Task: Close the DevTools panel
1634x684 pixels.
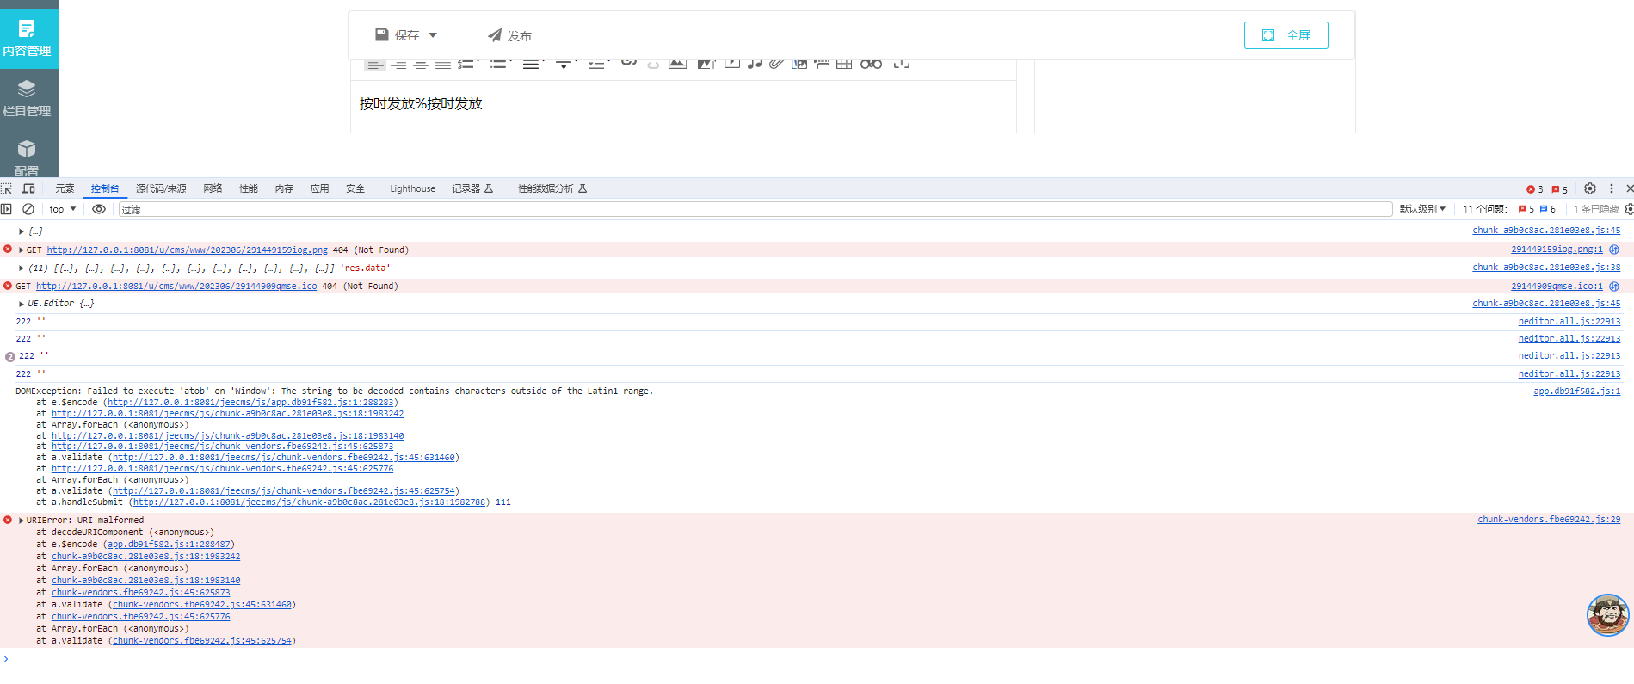Action: tap(1629, 188)
